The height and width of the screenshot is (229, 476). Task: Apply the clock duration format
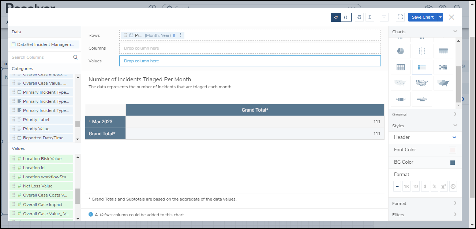[453, 186]
